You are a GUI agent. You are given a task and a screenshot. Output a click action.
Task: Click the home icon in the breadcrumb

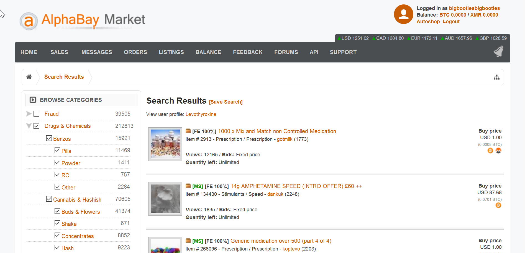pyautogui.click(x=29, y=77)
